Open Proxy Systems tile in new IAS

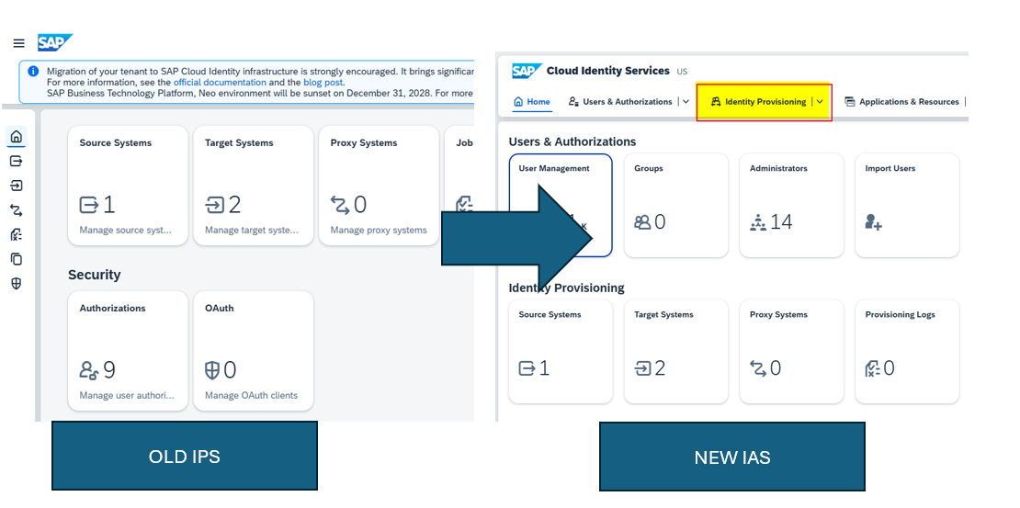(x=792, y=351)
